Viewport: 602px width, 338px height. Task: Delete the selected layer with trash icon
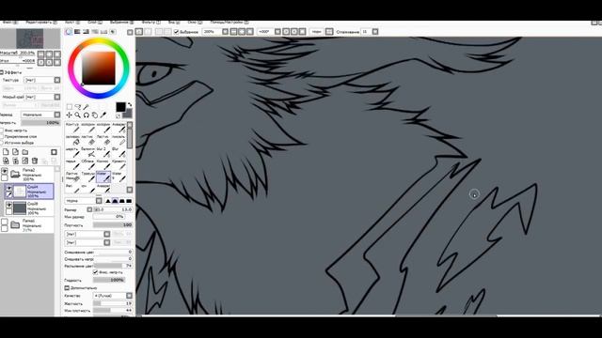click(35, 161)
